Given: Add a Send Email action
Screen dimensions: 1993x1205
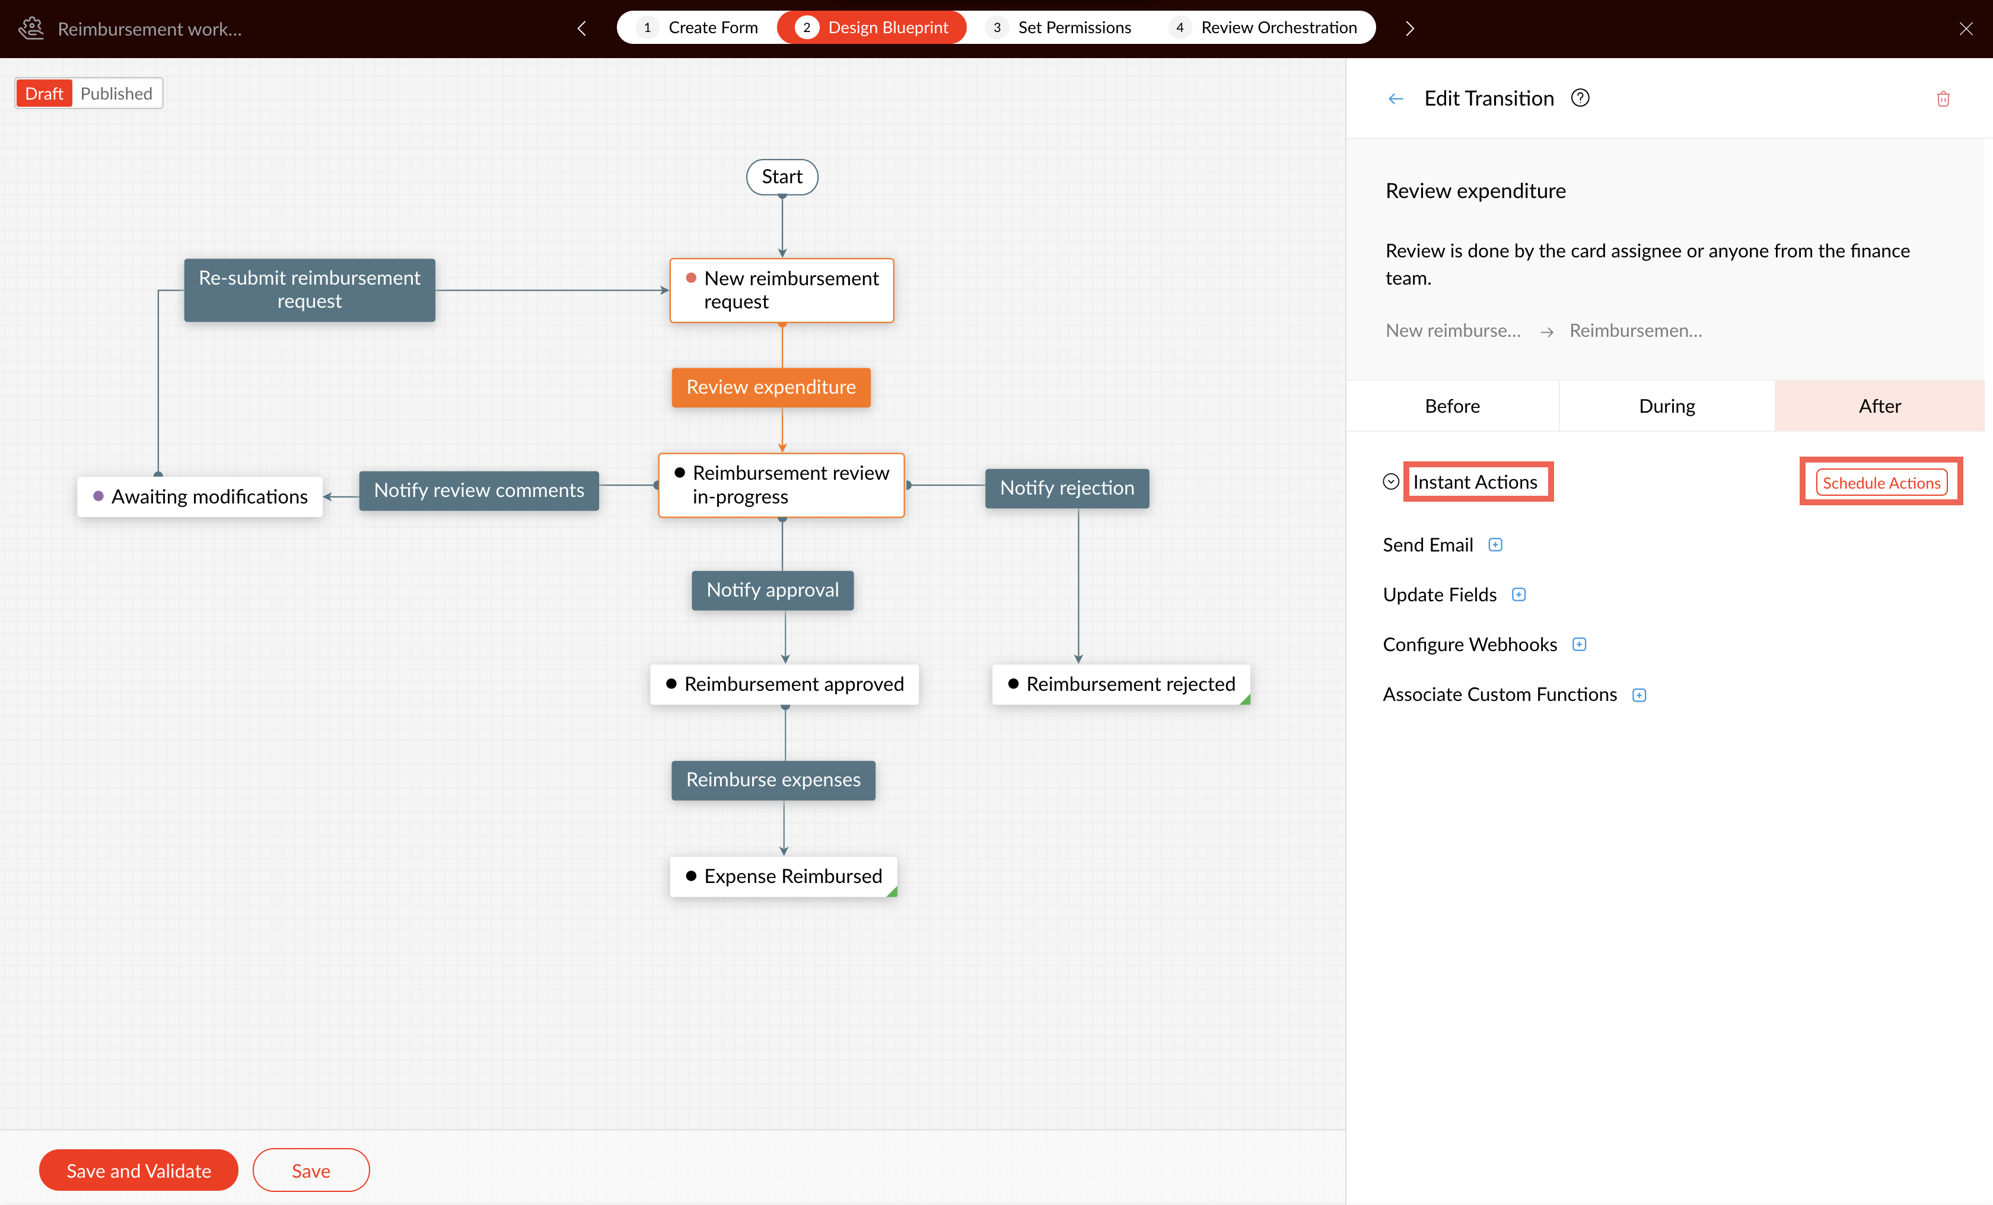Looking at the screenshot, I should (x=1495, y=544).
